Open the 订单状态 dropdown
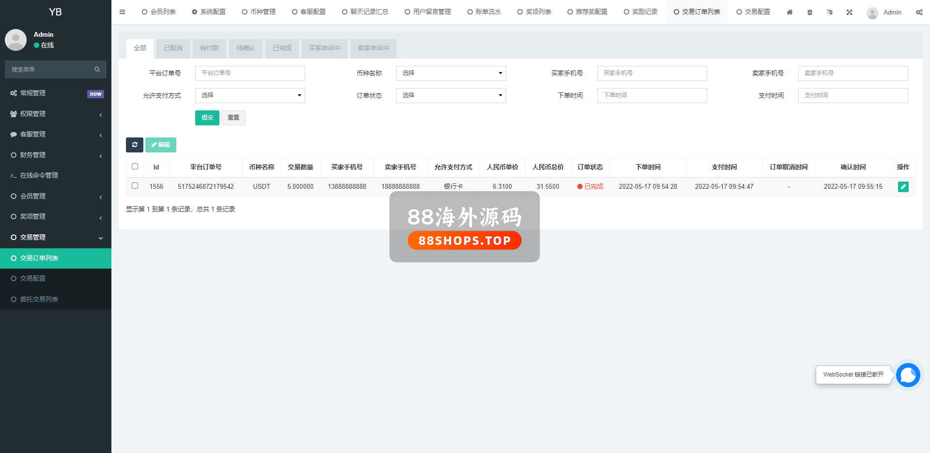 450,95
